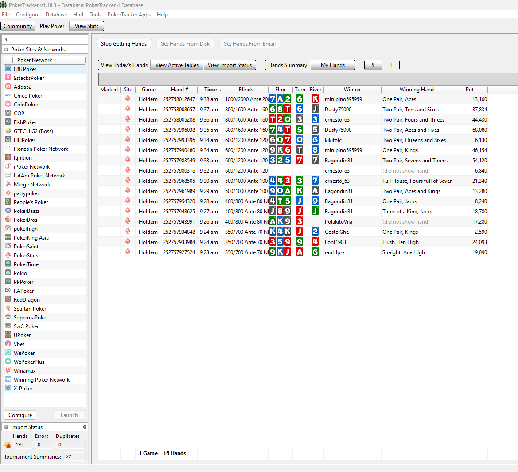Select the FishPoker icon

point(8,122)
